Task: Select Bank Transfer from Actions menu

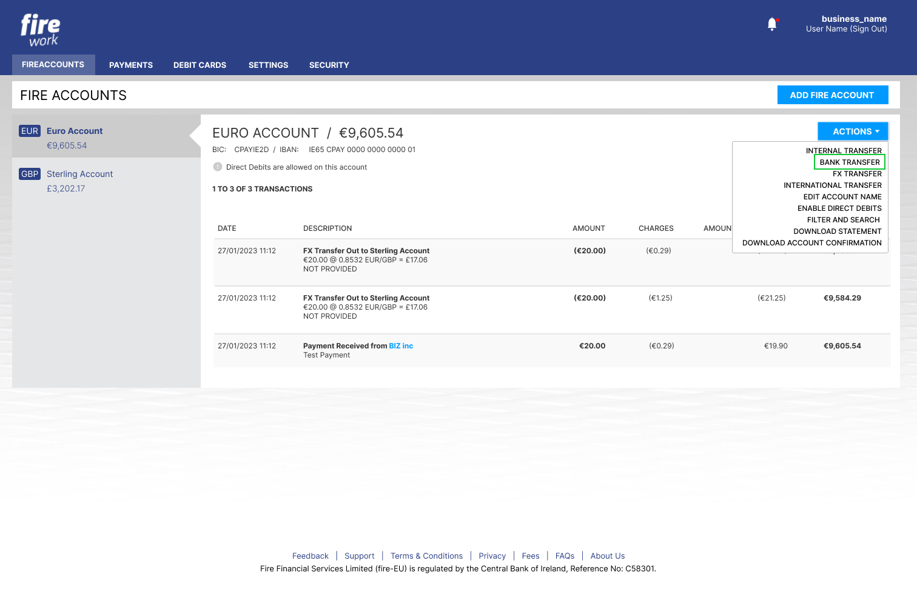Action: [849, 162]
